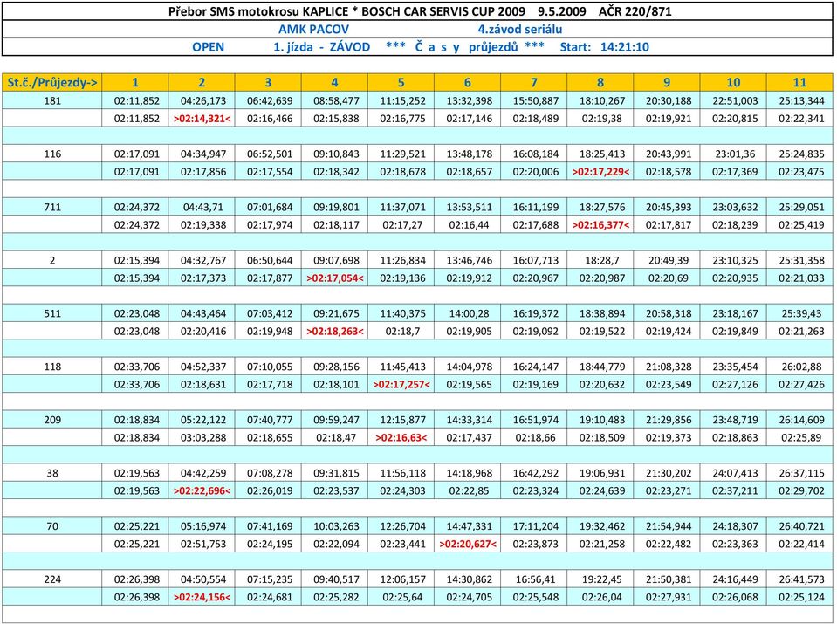Image resolution: width=837 pixels, height=624 pixels.
Task: Select the 'St.č./Průjezdy->' header cell
Action: (51, 82)
